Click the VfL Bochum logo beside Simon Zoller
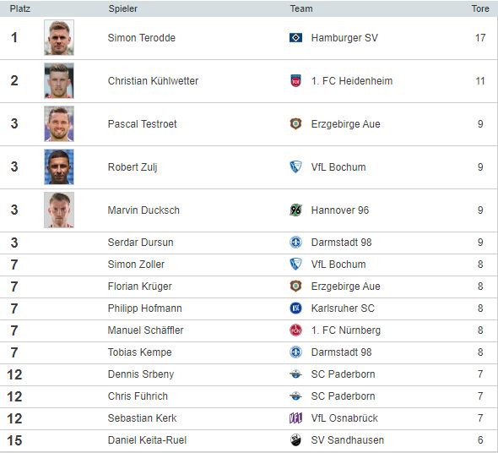This screenshot has width=498, height=453. [295, 264]
